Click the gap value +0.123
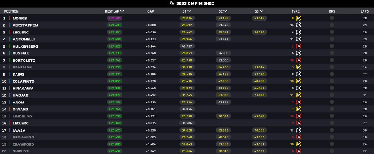Viewport: 374px width, 154px height. [x=151, y=39]
